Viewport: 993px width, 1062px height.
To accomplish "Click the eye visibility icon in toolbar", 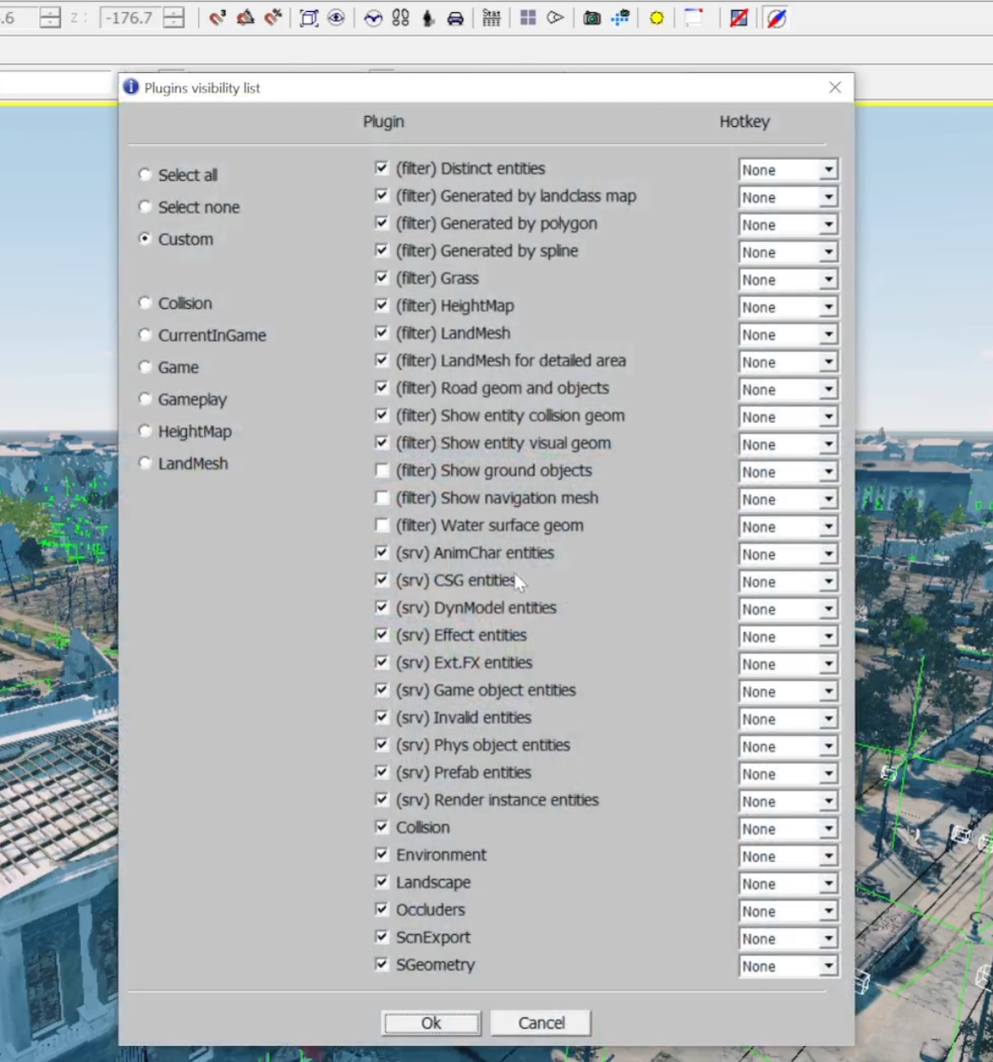I will coord(336,18).
